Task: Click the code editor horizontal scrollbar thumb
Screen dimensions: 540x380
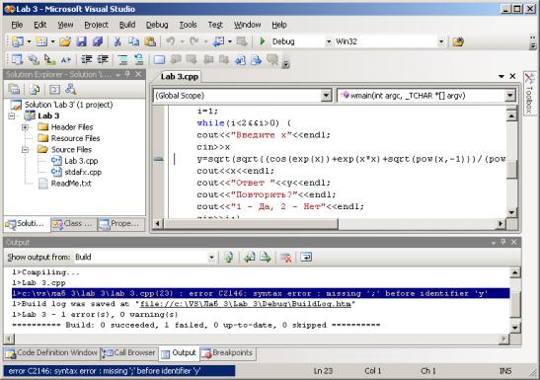Action: coord(251,224)
